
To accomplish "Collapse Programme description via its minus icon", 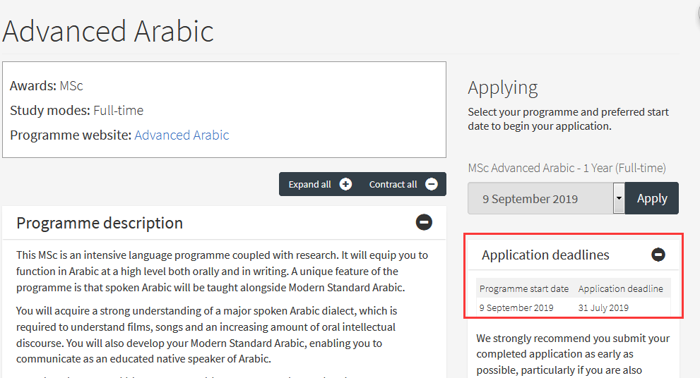I will (424, 223).
